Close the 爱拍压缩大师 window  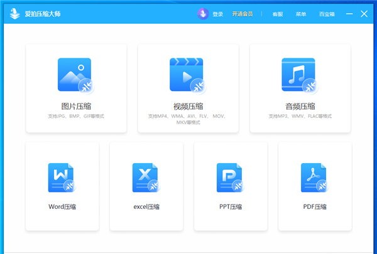(x=364, y=14)
